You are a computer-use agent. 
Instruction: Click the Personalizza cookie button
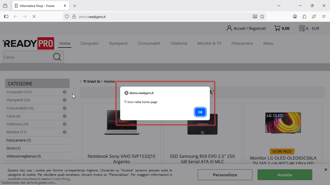pyautogui.click(x=225, y=175)
